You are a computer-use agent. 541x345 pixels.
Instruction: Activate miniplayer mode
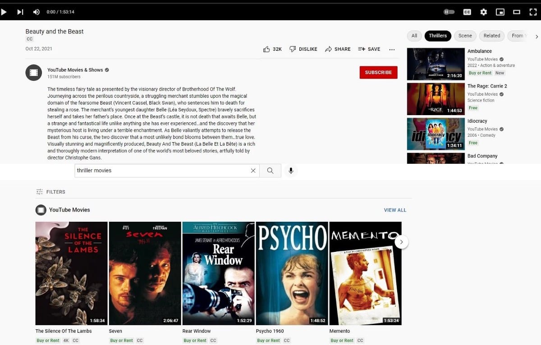click(500, 12)
